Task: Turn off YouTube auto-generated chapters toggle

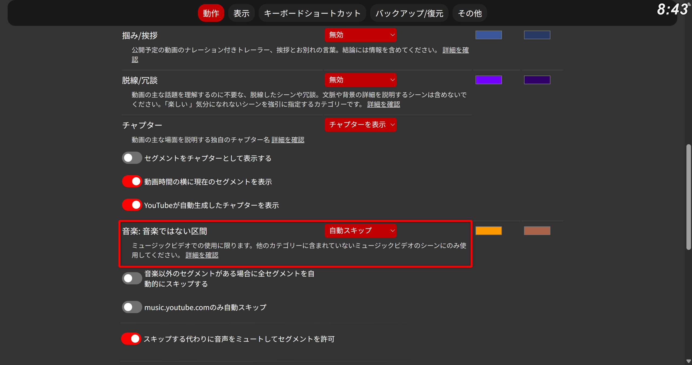Action: (x=132, y=205)
